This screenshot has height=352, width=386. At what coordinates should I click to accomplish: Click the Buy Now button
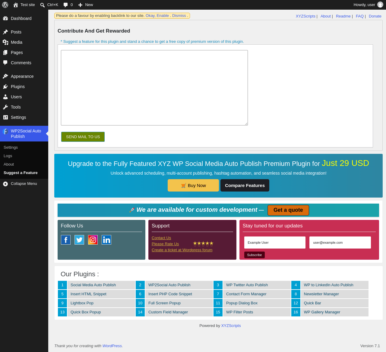click(x=193, y=186)
